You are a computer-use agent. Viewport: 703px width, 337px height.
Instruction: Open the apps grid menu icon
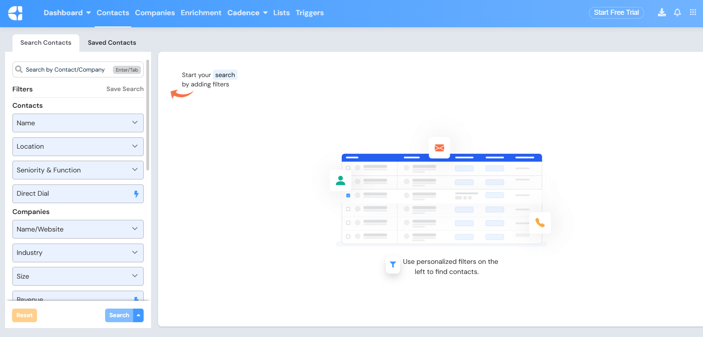click(693, 12)
